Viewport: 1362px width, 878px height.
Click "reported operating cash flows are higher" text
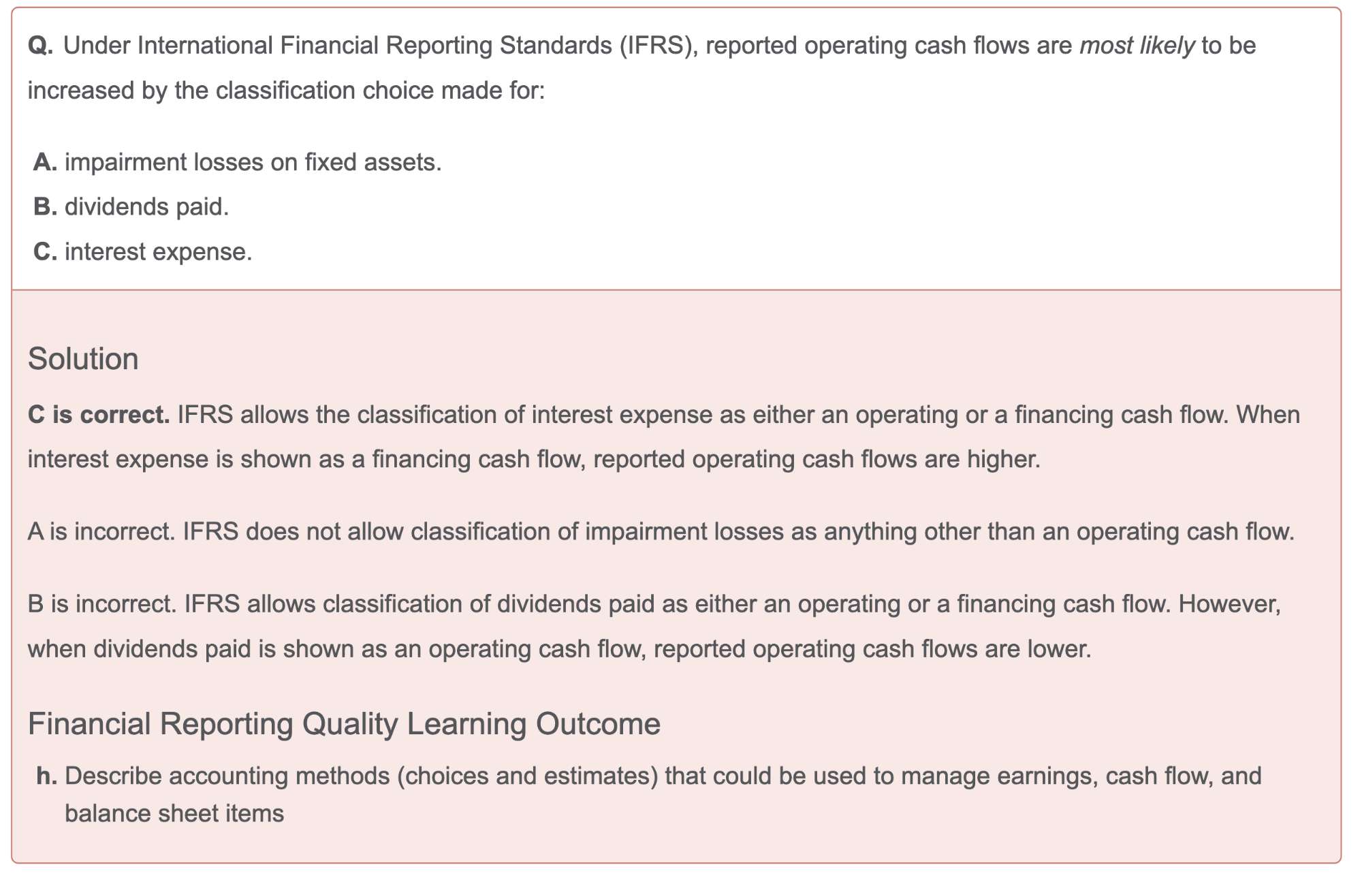[817, 459]
